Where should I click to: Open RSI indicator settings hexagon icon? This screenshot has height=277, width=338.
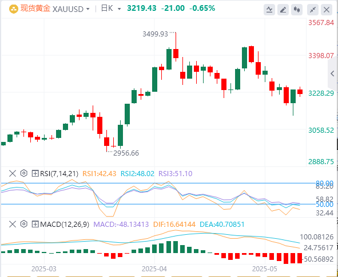[23, 173]
